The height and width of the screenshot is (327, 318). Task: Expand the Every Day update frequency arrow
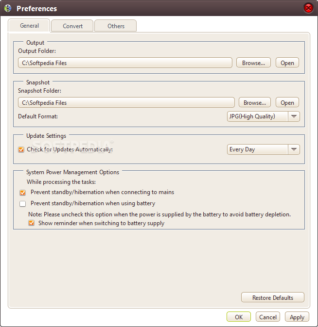[x=294, y=149]
